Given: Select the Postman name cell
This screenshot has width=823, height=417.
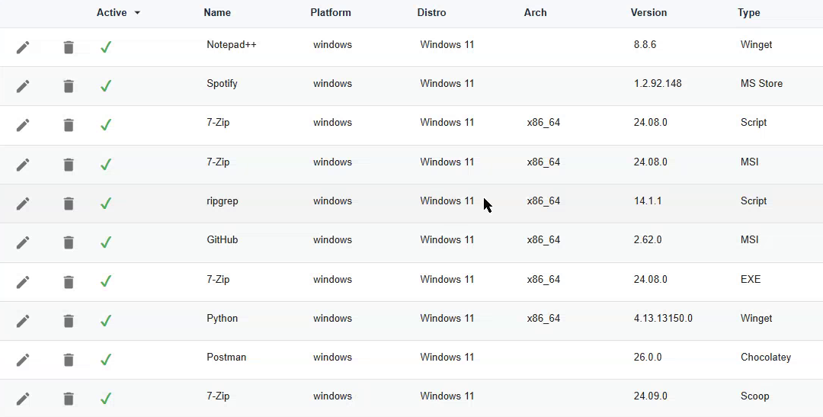Looking at the screenshot, I should pyautogui.click(x=226, y=357).
